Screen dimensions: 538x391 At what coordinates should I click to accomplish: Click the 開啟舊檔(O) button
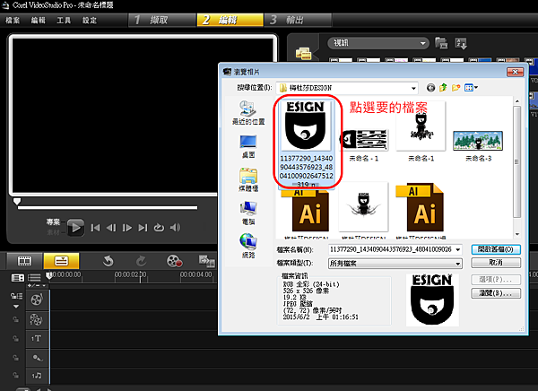(496, 249)
